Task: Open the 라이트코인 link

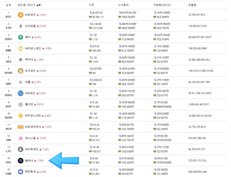Action: 32,149
